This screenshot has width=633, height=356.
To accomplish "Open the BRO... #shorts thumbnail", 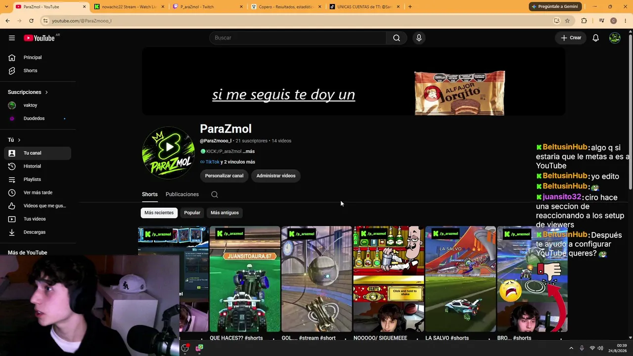I will (x=532, y=279).
